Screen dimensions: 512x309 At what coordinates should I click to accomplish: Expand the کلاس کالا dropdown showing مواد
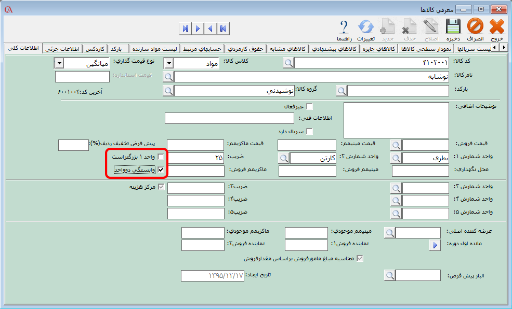coord(168,63)
